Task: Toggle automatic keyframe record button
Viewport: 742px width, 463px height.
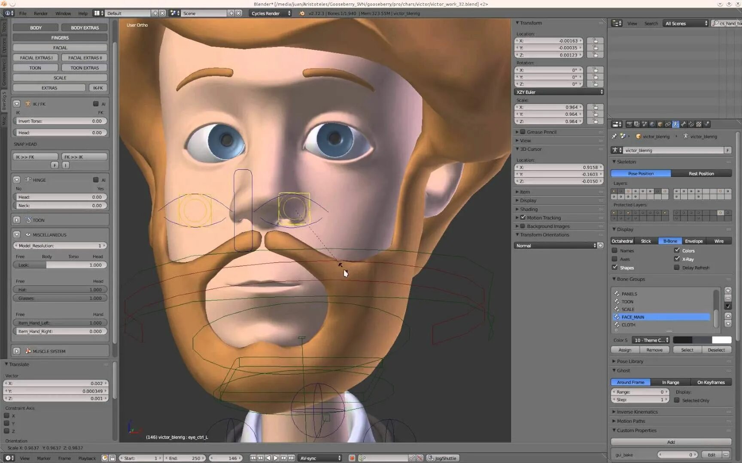Action: click(352, 458)
